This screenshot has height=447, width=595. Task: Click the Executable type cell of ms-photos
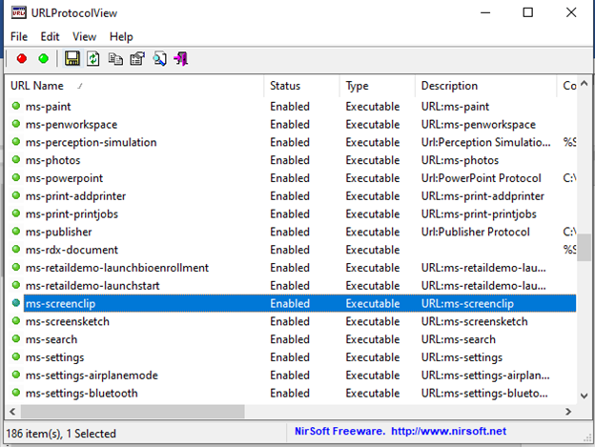point(373,160)
